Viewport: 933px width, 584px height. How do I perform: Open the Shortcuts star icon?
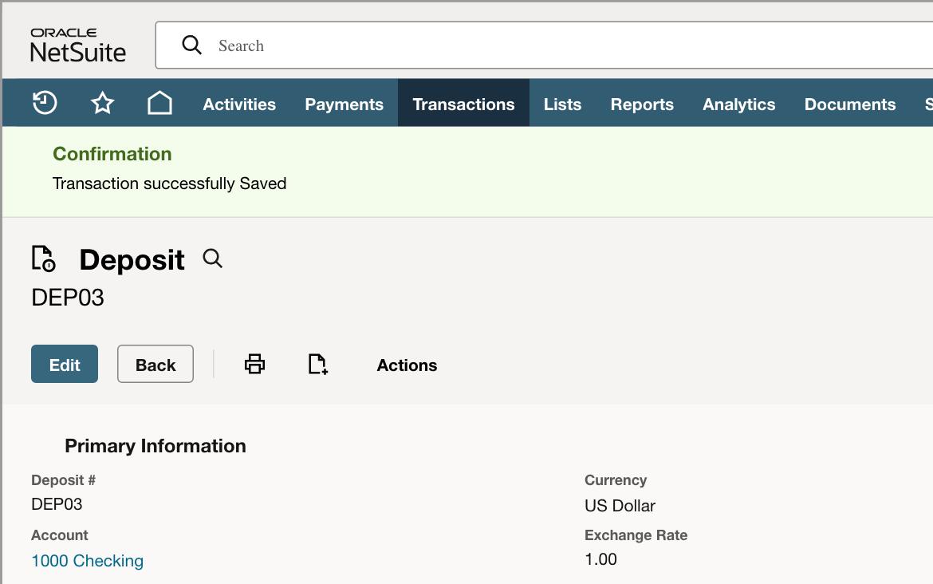102,103
